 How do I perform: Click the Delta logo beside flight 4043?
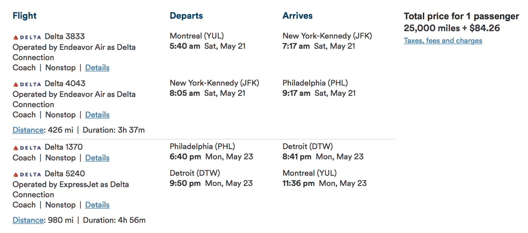click(27, 84)
